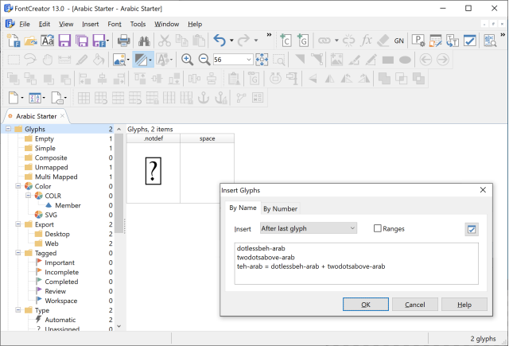Switch to the By Number tab
Image resolution: width=509 pixels, height=346 pixels.
point(280,209)
